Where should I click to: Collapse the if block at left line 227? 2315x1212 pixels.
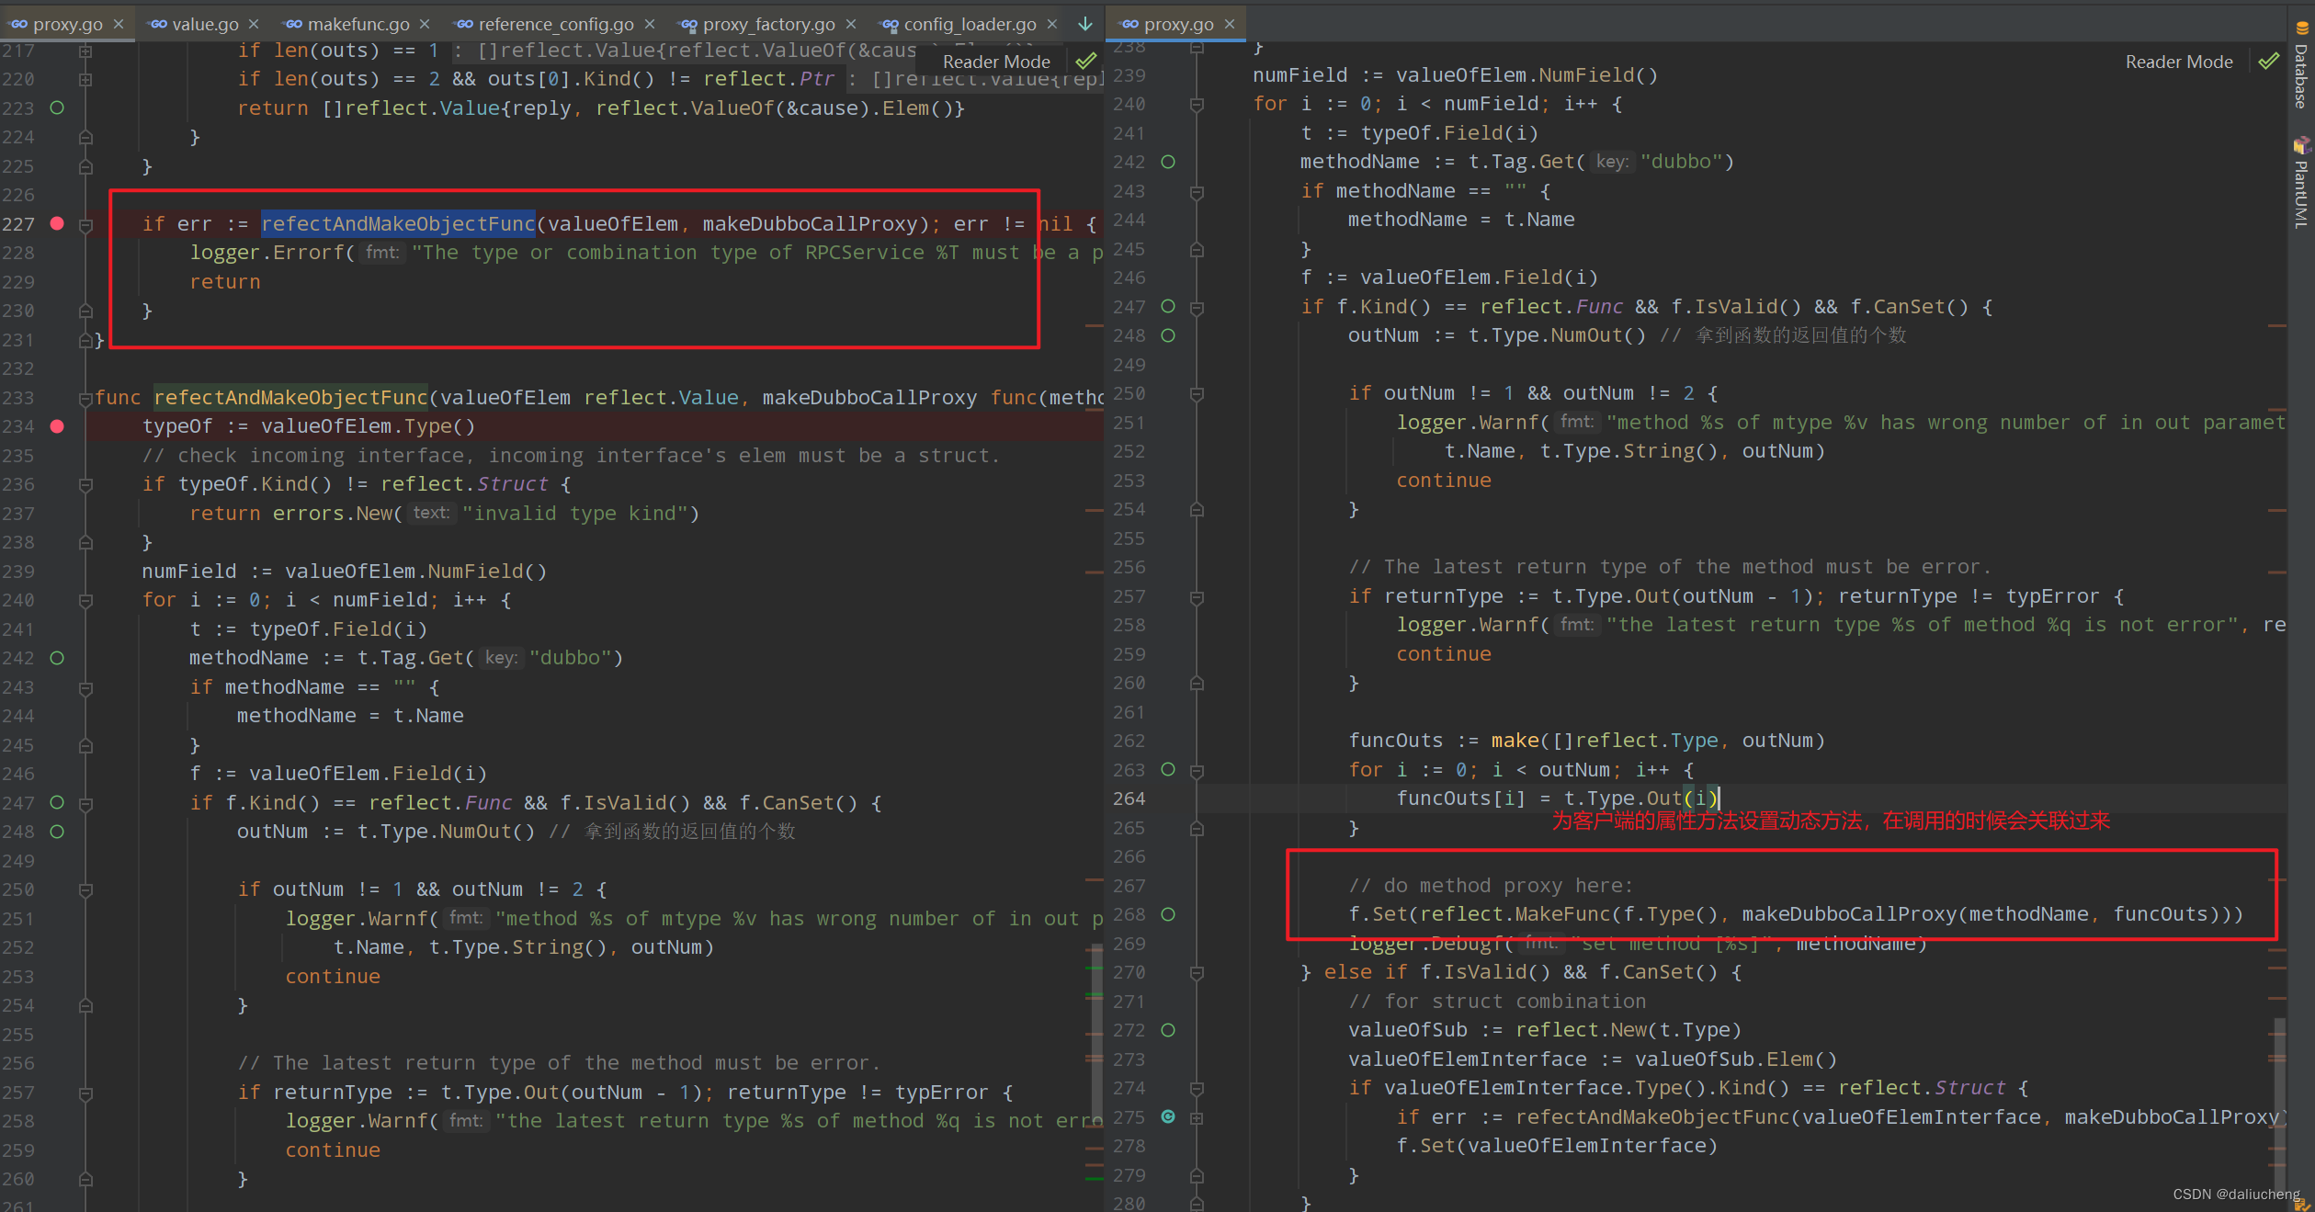85,224
